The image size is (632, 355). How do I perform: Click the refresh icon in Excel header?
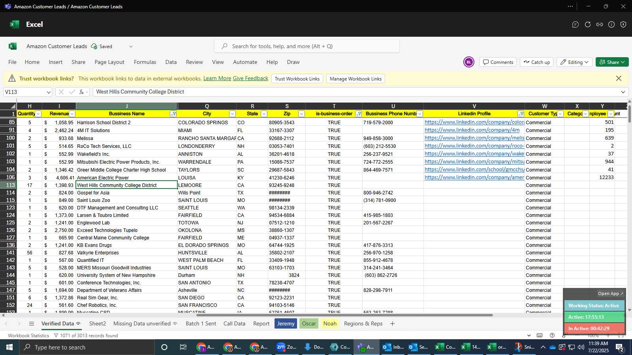(x=588, y=24)
